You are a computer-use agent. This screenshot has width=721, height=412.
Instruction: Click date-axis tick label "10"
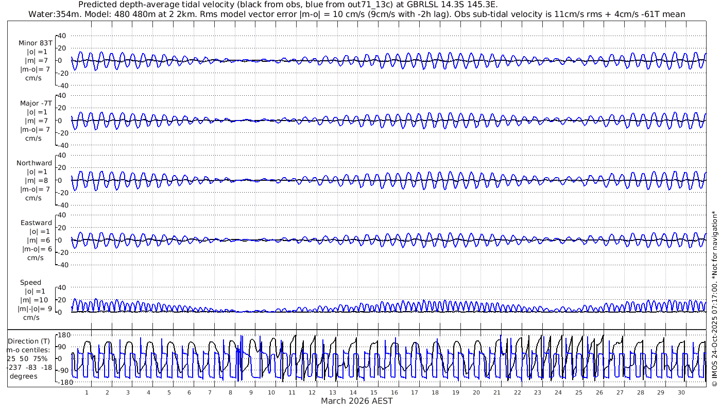(271, 392)
